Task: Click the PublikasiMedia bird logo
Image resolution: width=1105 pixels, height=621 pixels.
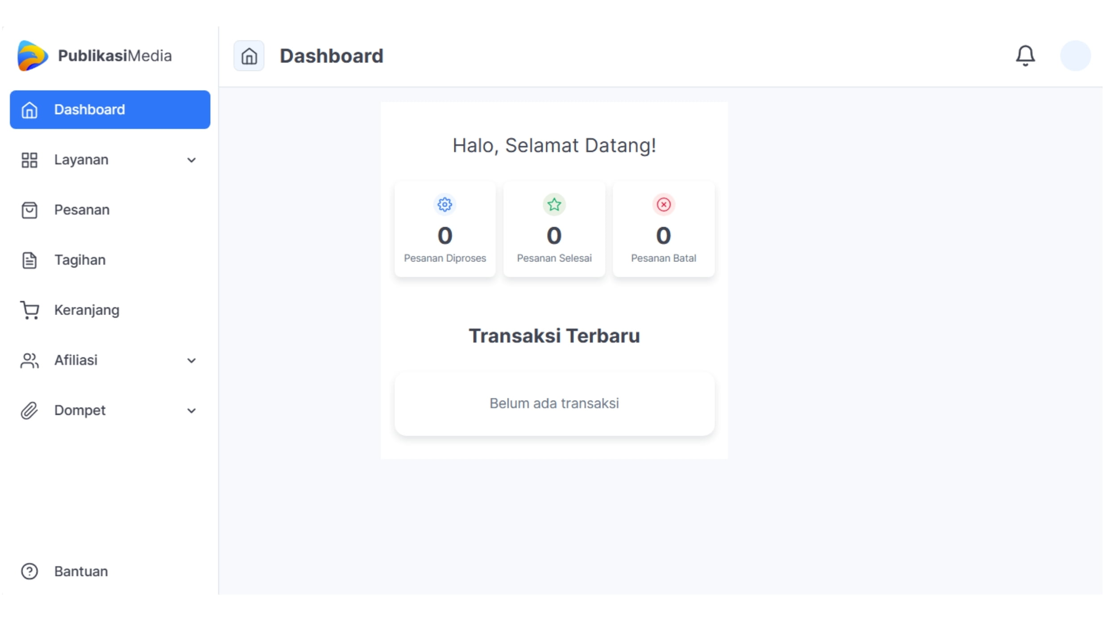Action: 32,56
